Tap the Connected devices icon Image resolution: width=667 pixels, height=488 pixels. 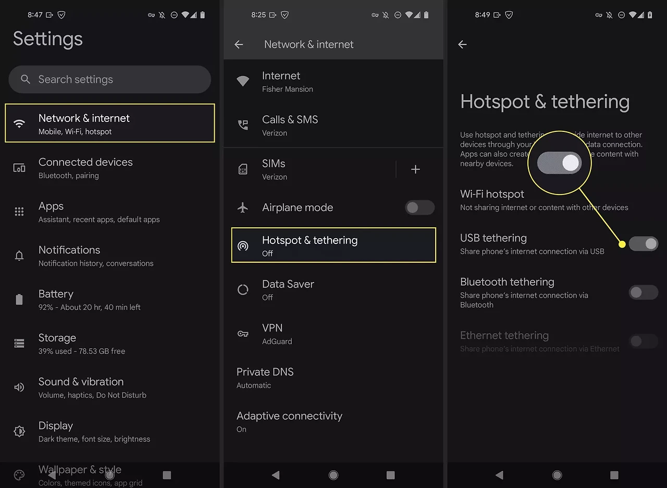coord(19,168)
